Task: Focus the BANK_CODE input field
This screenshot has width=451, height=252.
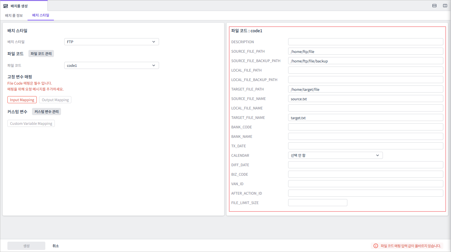Action: (x=366, y=127)
